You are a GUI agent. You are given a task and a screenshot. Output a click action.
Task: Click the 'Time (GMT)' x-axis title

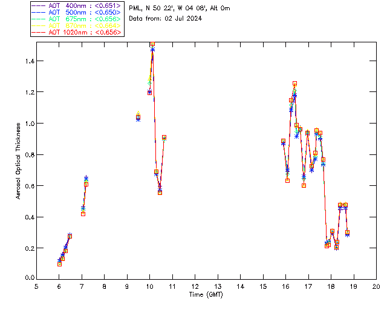coord(206,294)
